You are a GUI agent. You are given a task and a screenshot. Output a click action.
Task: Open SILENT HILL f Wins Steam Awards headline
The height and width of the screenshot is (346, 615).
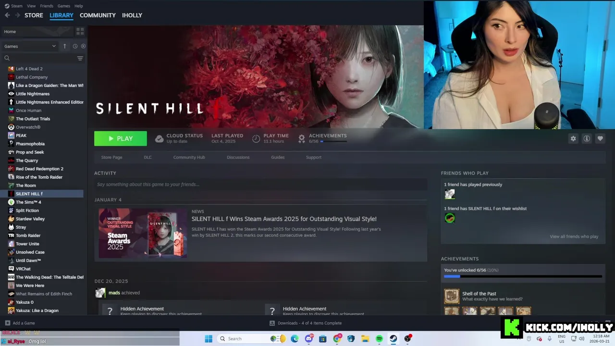coord(284,219)
